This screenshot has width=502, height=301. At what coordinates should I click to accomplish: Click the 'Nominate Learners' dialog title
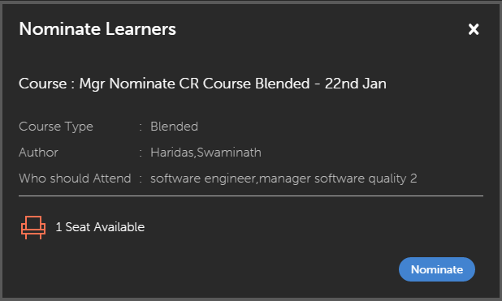[x=97, y=28]
